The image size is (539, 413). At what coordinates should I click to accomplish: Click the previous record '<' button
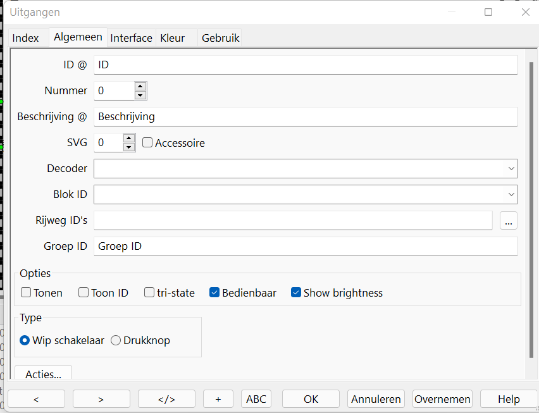click(36, 399)
